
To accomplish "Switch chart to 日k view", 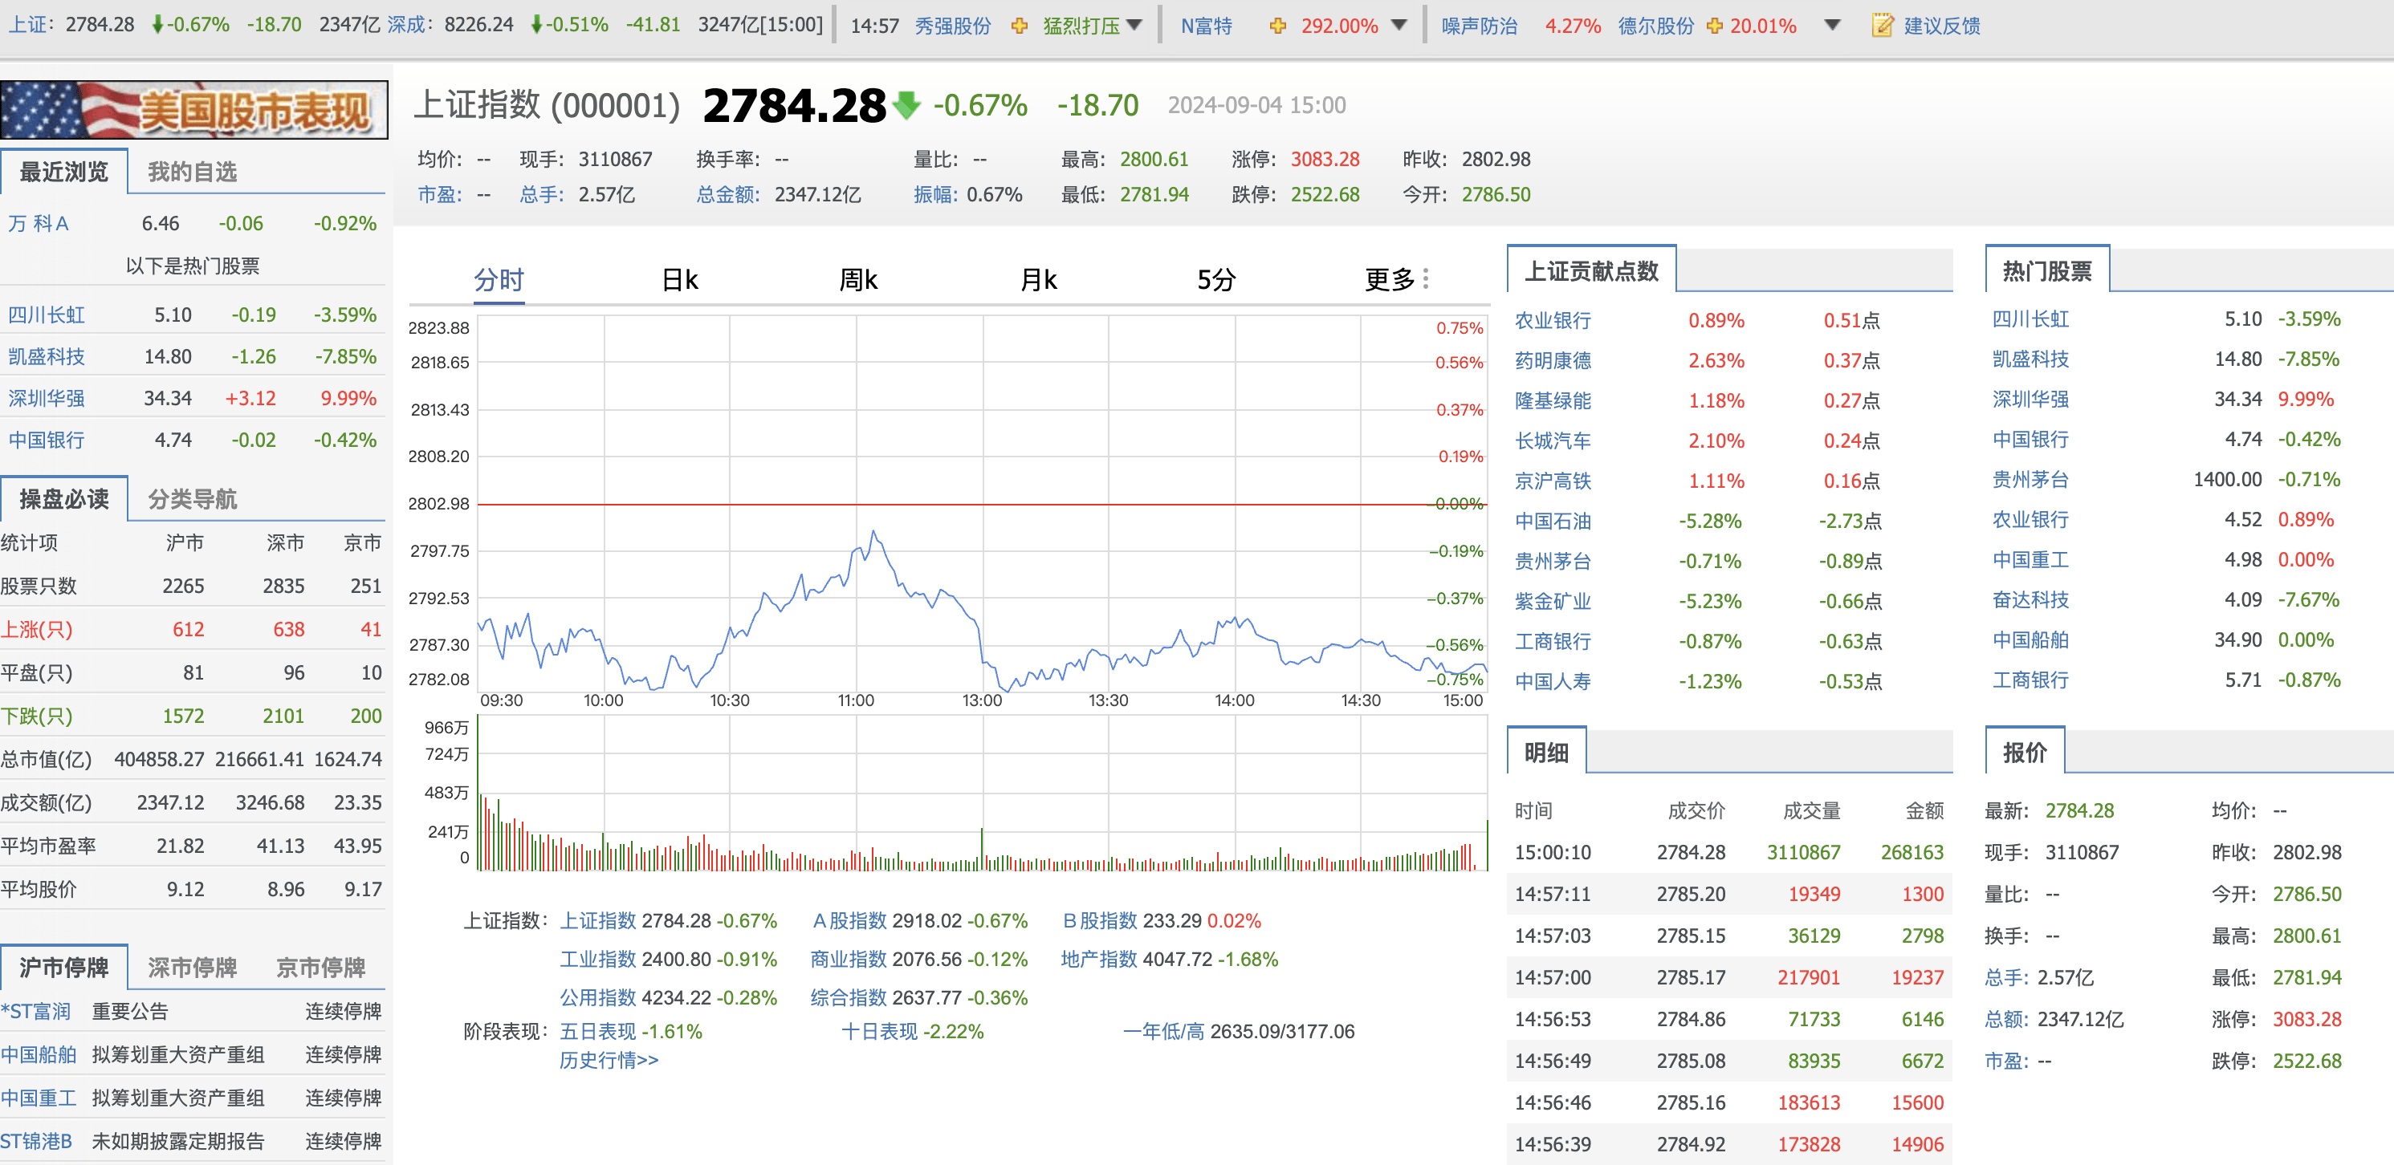I will click(679, 280).
